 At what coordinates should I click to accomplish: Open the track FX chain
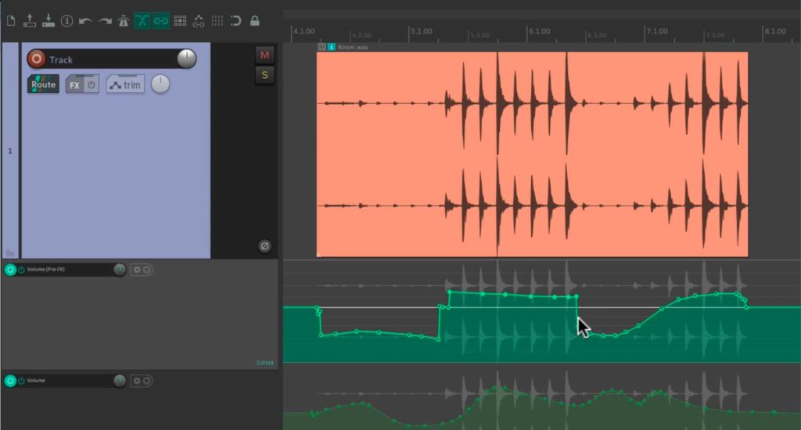[x=74, y=84]
